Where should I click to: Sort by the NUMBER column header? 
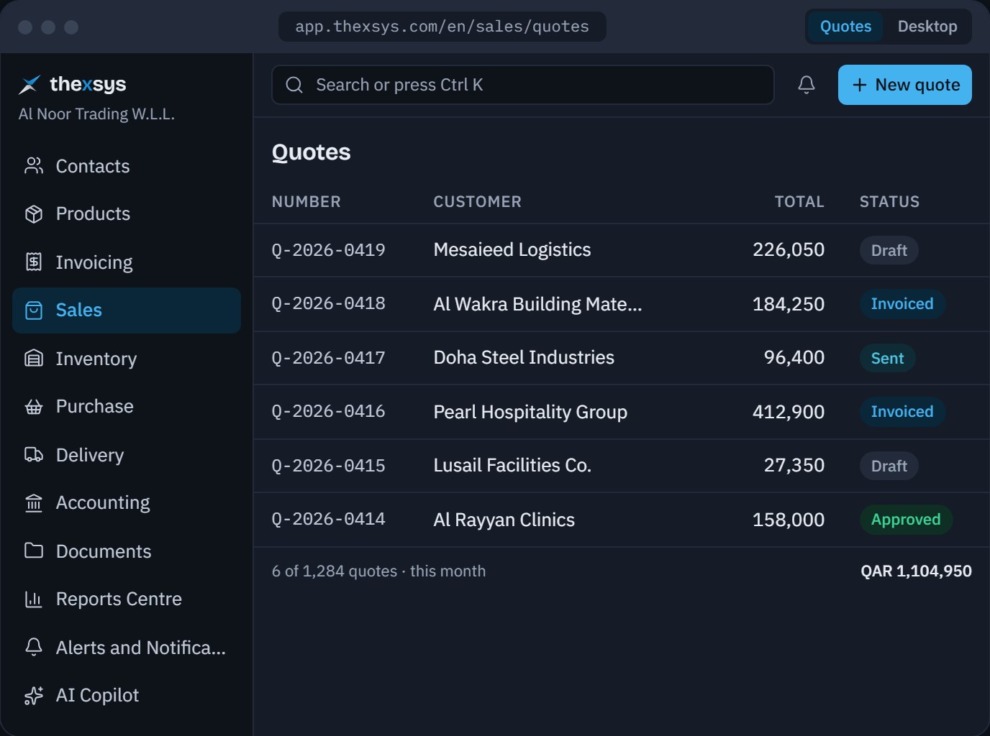click(306, 202)
